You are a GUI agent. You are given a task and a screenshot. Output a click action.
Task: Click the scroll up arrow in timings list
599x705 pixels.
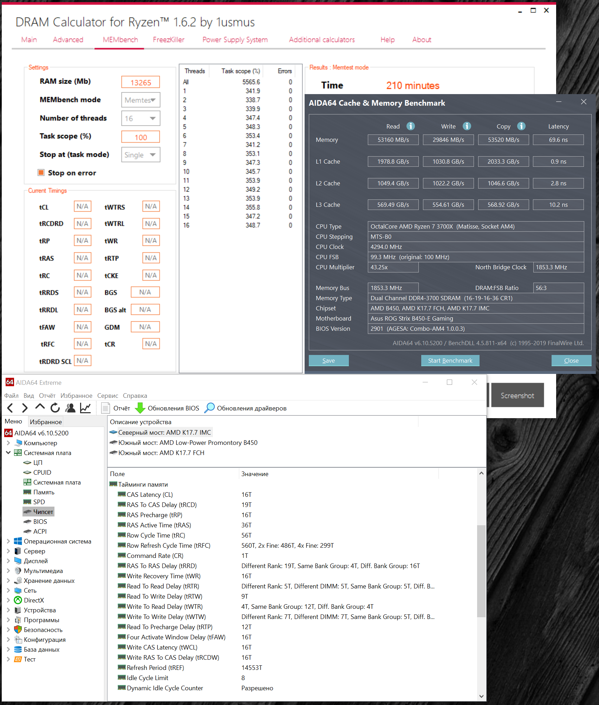pos(481,473)
